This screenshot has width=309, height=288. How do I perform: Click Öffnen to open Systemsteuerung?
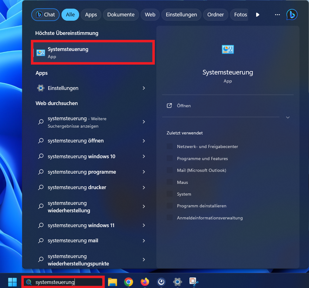coord(184,106)
